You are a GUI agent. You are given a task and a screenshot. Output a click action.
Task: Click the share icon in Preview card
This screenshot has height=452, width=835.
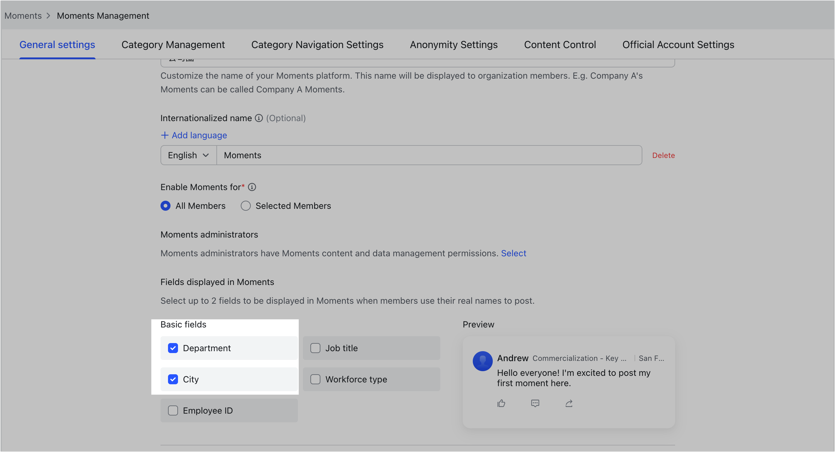pyautogui.click(x=569, y=403)
